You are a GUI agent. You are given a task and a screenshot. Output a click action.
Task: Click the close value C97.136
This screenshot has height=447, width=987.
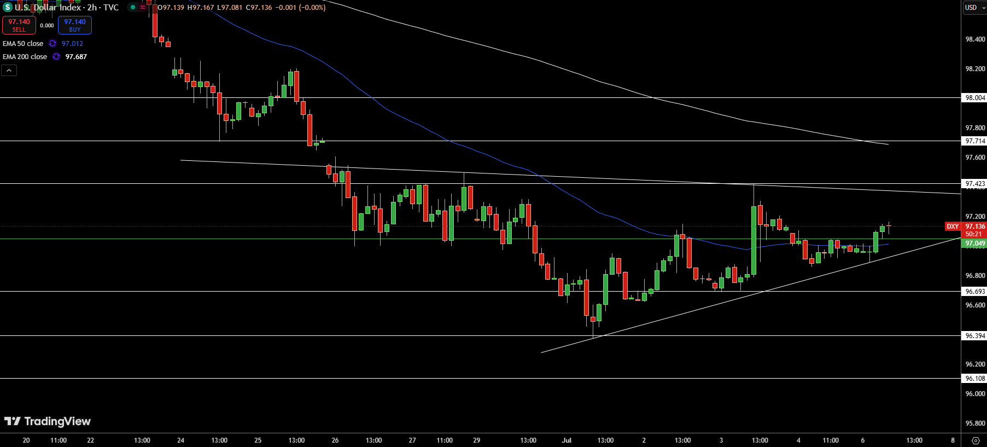point(259,8)
